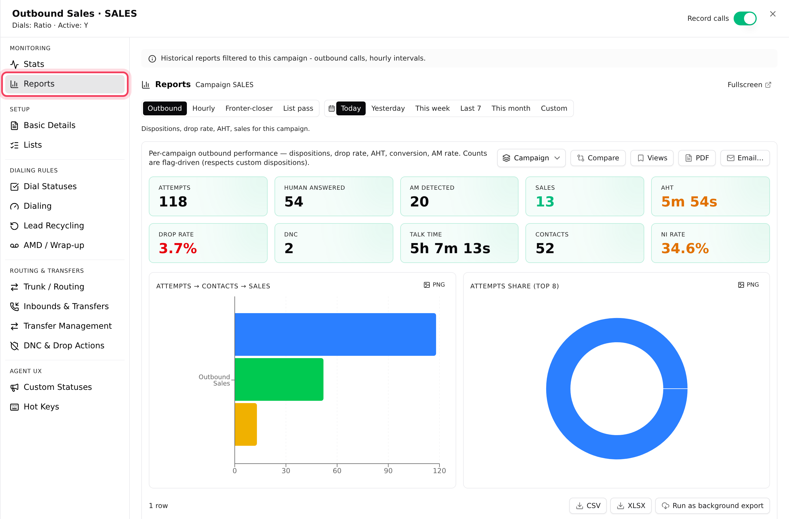Switch to the Hourly report tab
The height and width of the screenshot is (519, 789).
pos(204,108)
